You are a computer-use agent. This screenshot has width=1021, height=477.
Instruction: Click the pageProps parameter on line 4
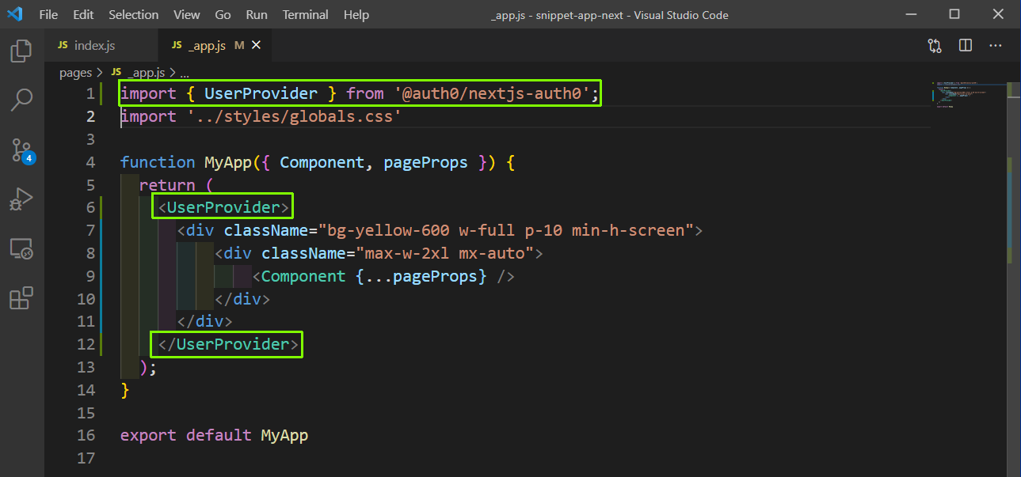(x=426, y=162)
